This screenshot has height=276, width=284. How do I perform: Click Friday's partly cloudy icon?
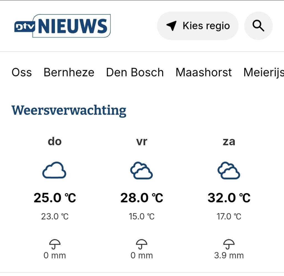coord(141,171)
